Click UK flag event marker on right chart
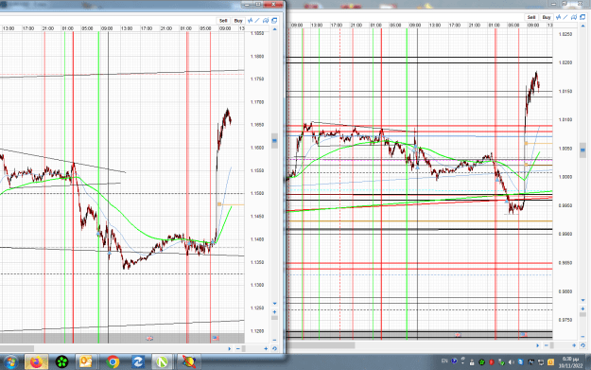The image size is (591, 370). point(458,335)
